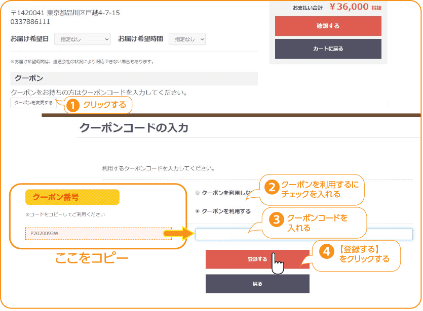The image size is (423, 311).
Task: Click the orange step 1 number badge
Action: [73, 105]
